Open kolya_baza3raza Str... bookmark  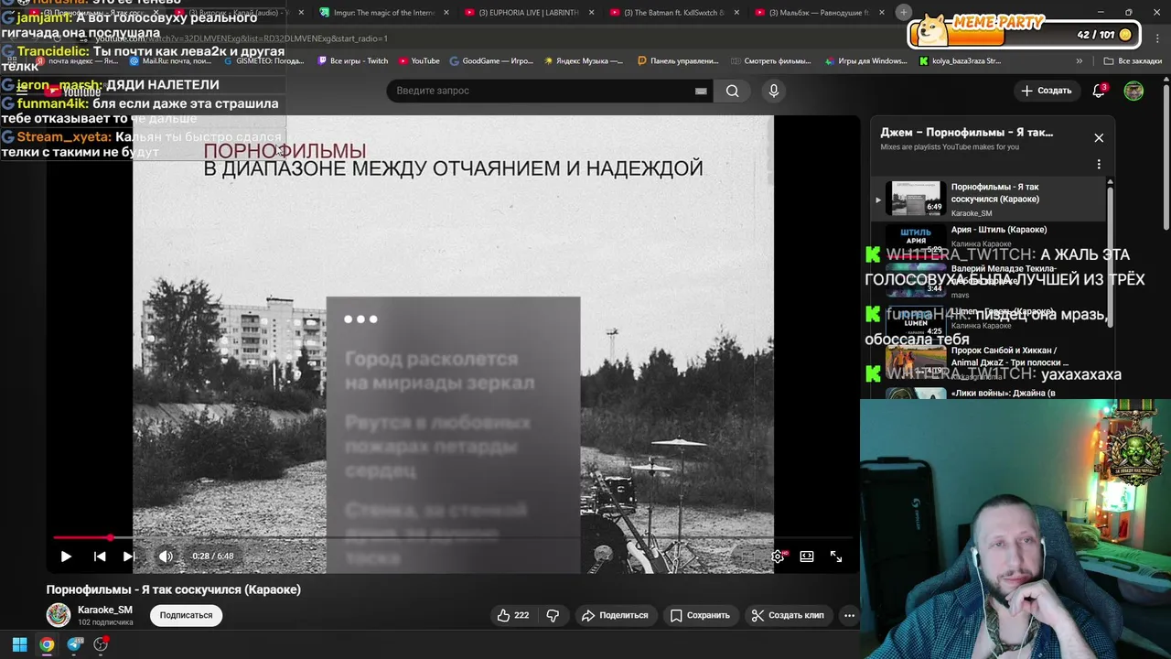pyautogui.click(x=959, y=61)
